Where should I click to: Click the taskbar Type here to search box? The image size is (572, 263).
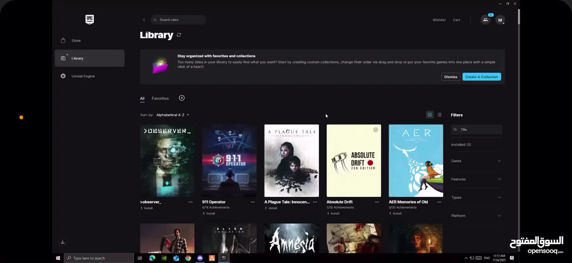pos(99,258)
